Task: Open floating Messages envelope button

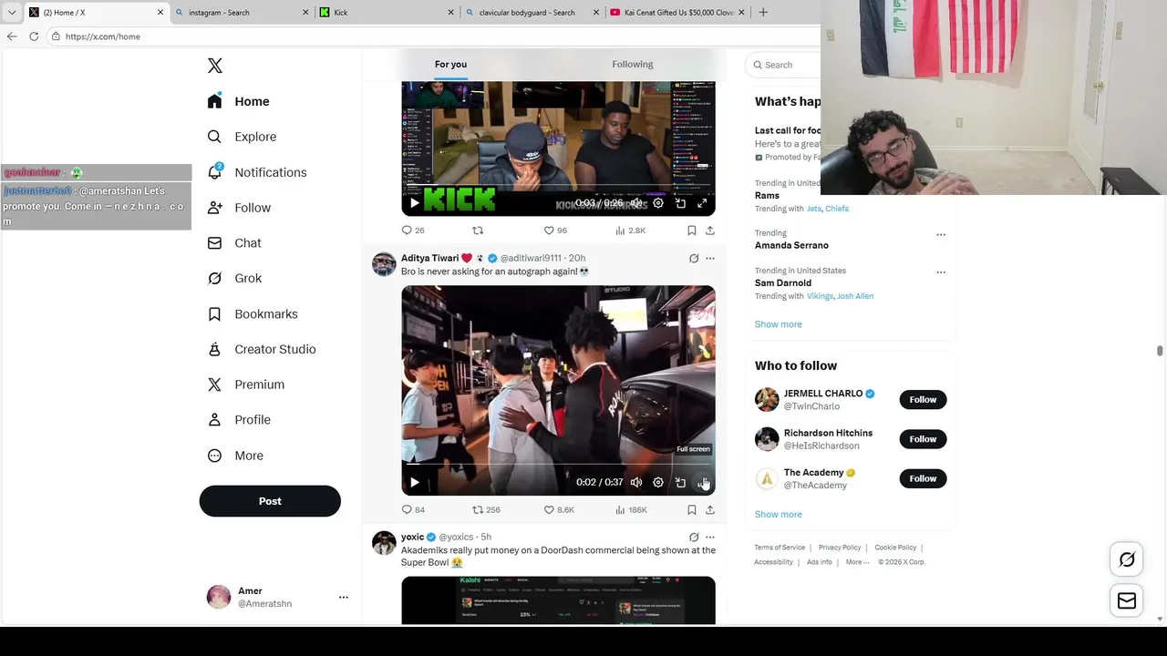Action: click(x=1127, y=600)
